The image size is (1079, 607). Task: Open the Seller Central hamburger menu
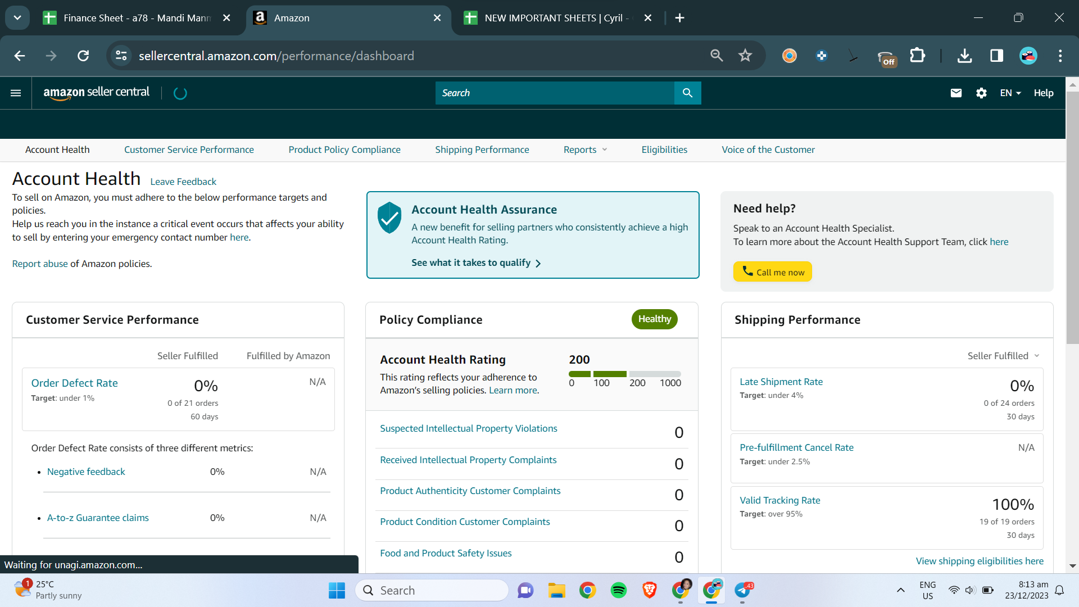pos(16,93)
